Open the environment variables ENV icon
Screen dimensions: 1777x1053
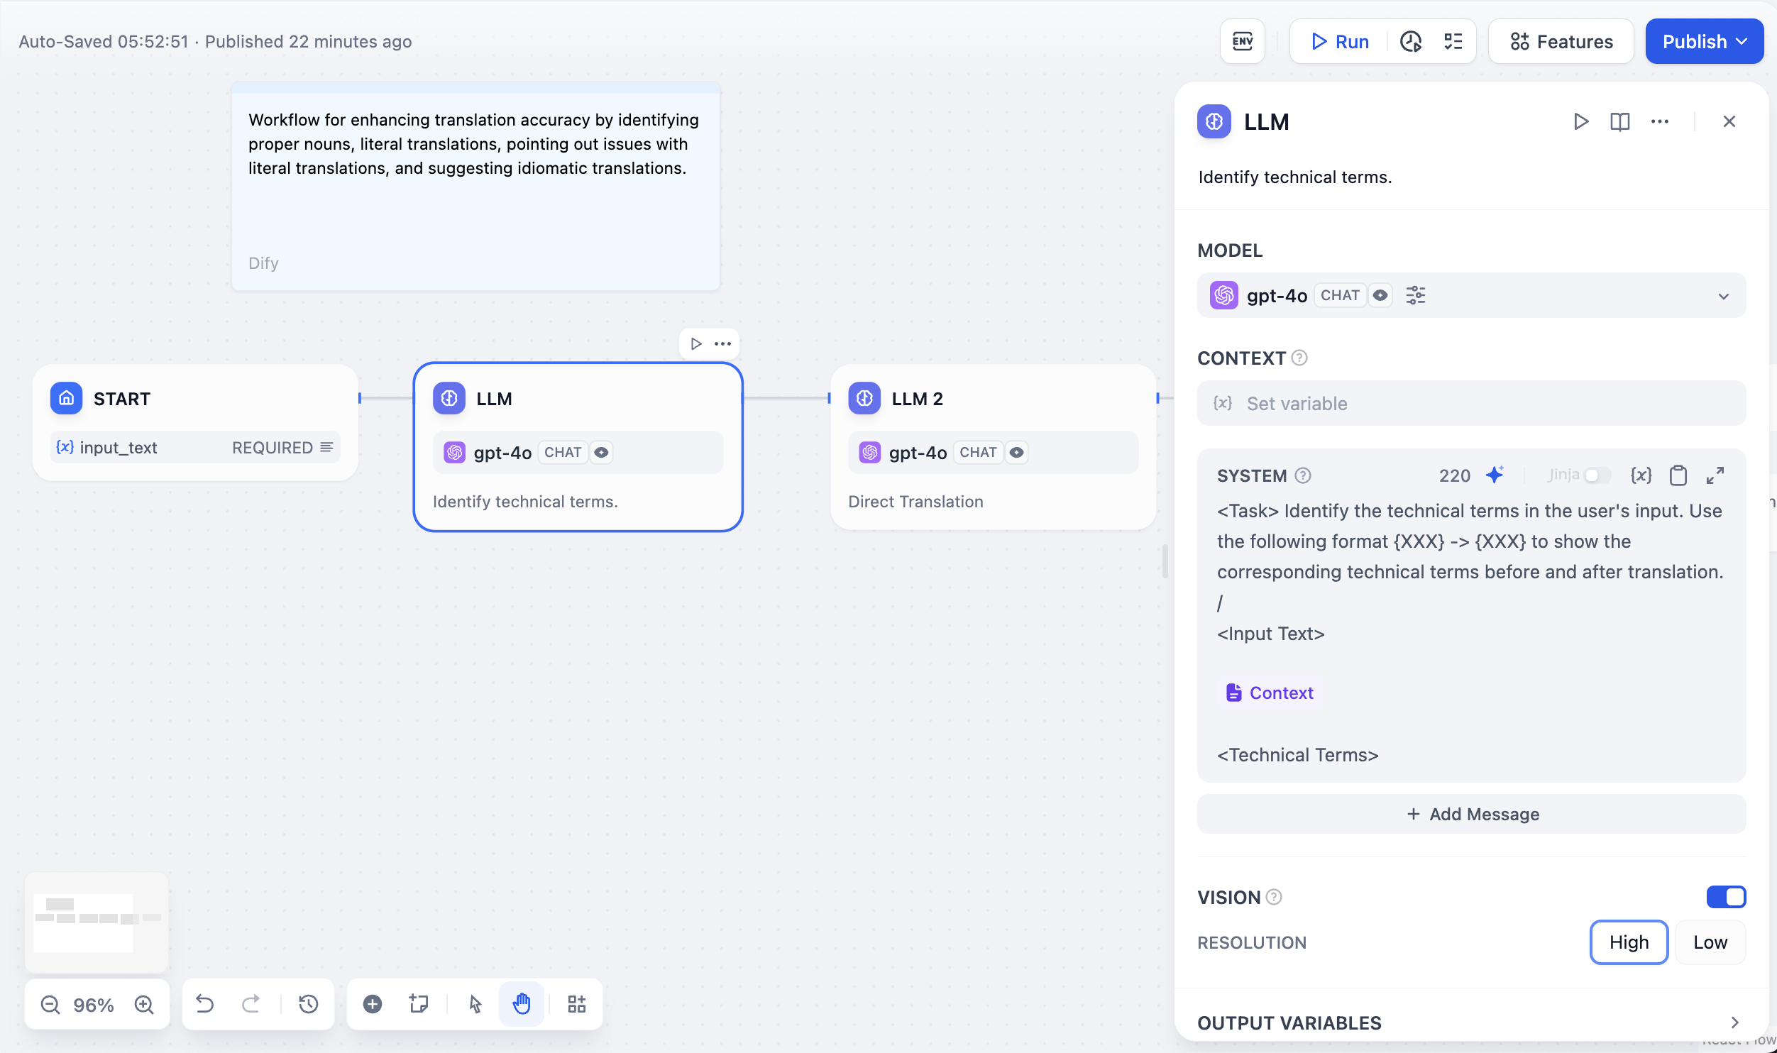point(1242,42)
